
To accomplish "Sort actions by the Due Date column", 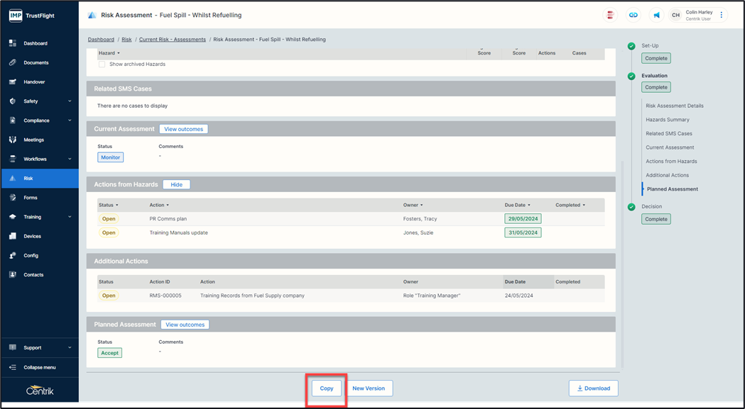I will [517, 205].
